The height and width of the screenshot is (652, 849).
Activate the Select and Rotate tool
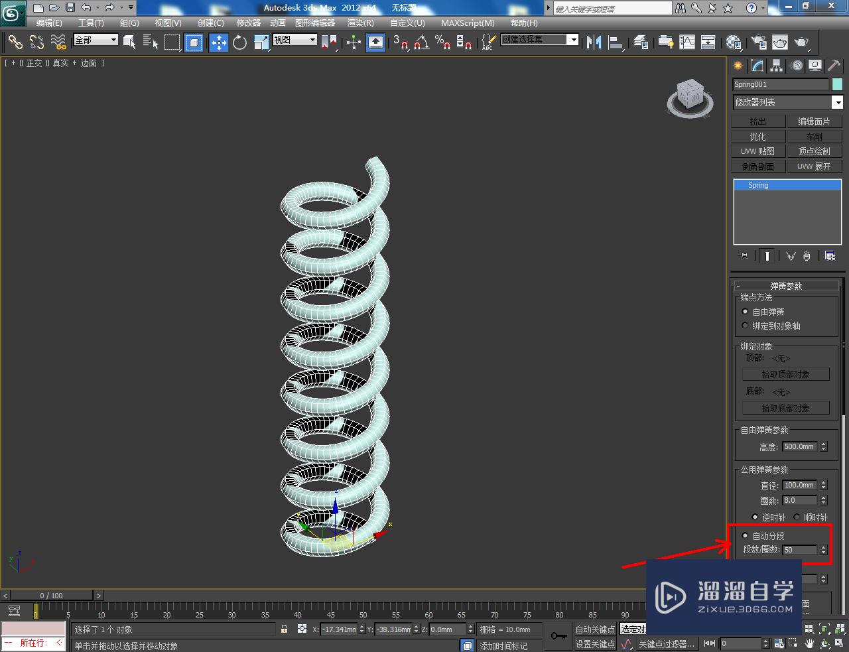pyautogui.click(x=239, y=42)
